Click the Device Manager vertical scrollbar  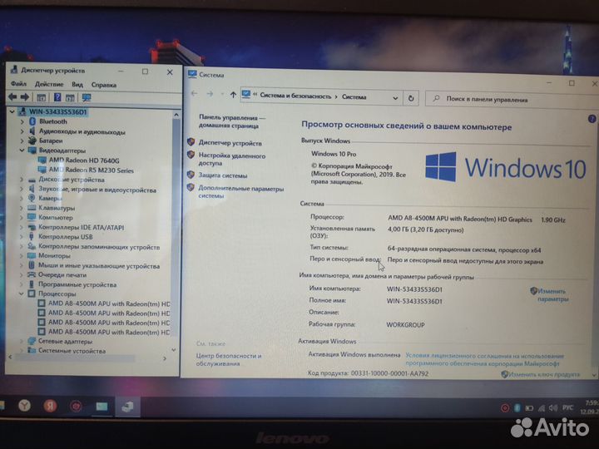(x=176, y=233)
